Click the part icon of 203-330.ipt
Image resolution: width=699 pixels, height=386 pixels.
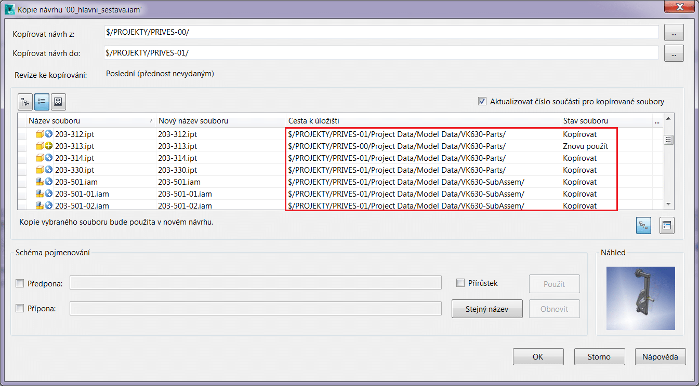[39, 170]
